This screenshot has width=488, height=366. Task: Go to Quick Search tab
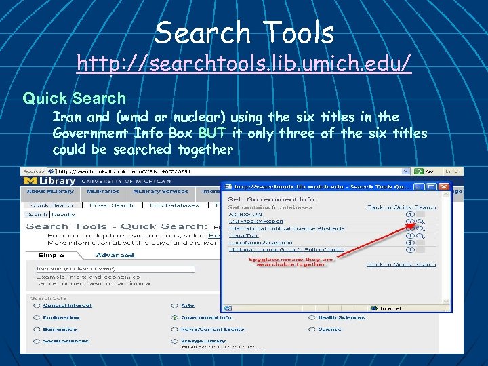[52, 205]
